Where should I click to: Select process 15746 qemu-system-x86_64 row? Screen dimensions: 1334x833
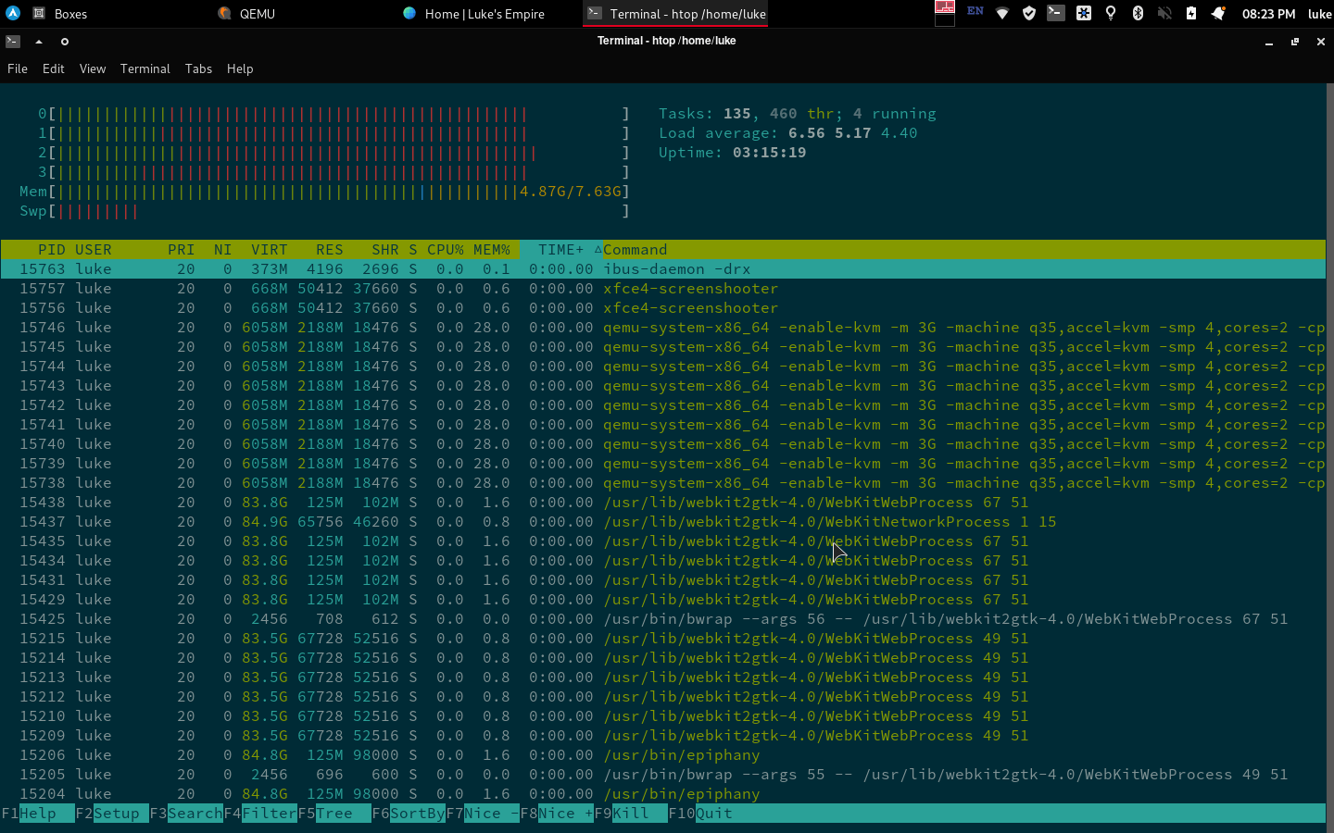663,328
